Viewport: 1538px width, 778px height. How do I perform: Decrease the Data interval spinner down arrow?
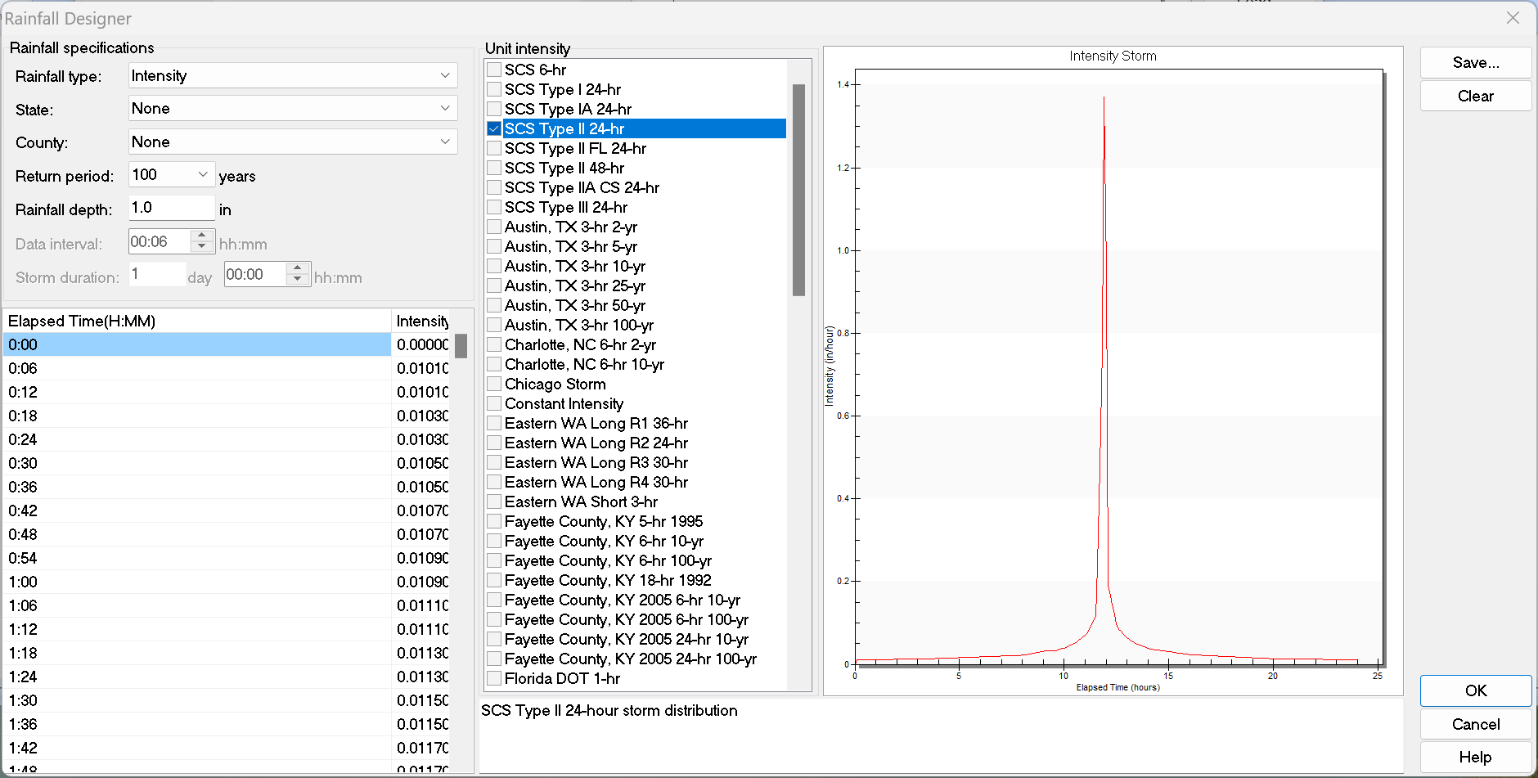coord(202,246)
